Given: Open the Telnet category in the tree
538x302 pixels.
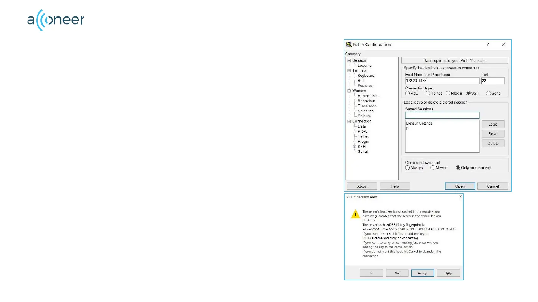Looking at the screenshot, I should (363, 136).
